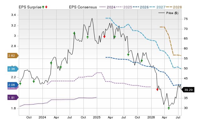Click the 75 label on the price axis
Viewport: 200px width, 119px height.
click(186, 19)
